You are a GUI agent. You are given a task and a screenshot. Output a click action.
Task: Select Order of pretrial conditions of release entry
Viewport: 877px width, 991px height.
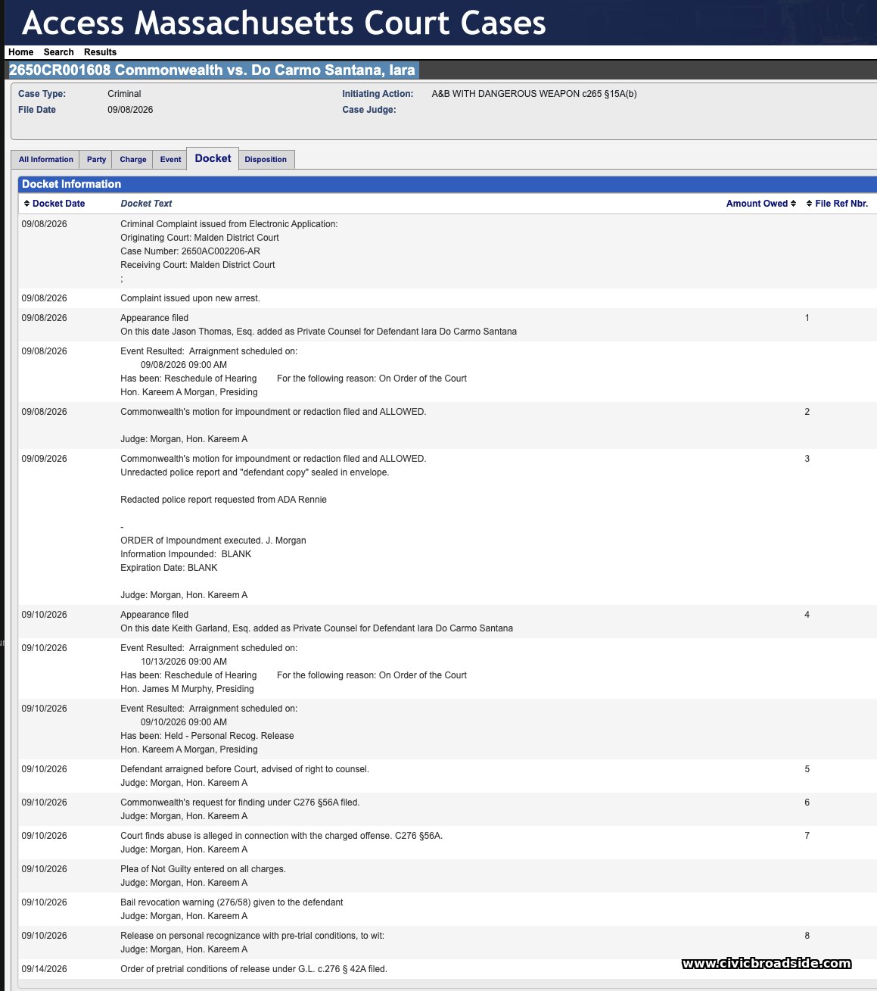tap(253, 969)
